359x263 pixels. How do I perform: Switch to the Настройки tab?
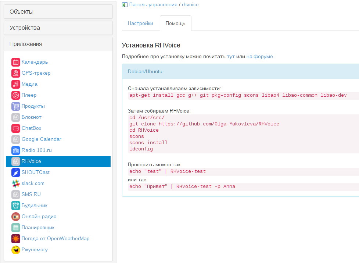coord(140,23)
